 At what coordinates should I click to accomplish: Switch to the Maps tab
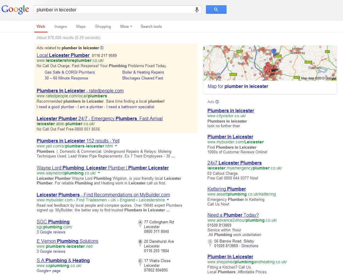coord(81,26)
